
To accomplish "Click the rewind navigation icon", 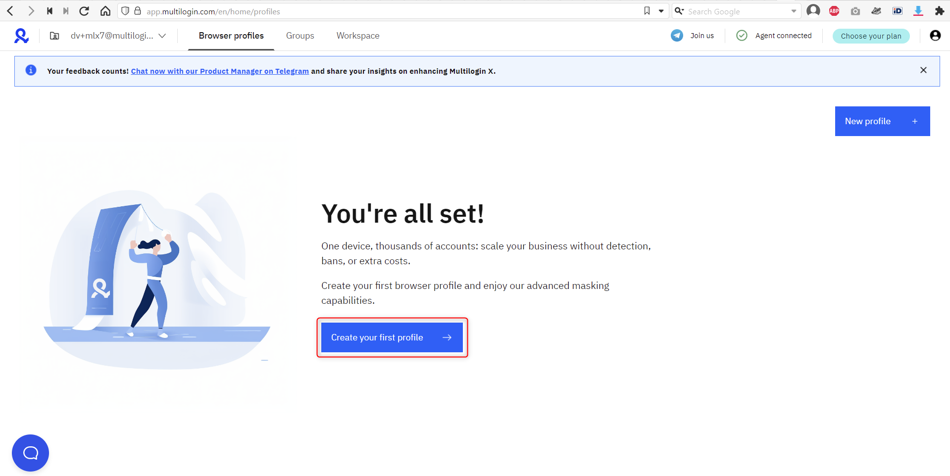I will tap(50, 11).
